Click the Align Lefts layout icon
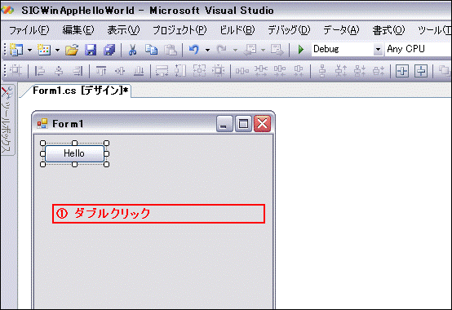The height and width of the screenshot is (310, 452). pos(39,71)
